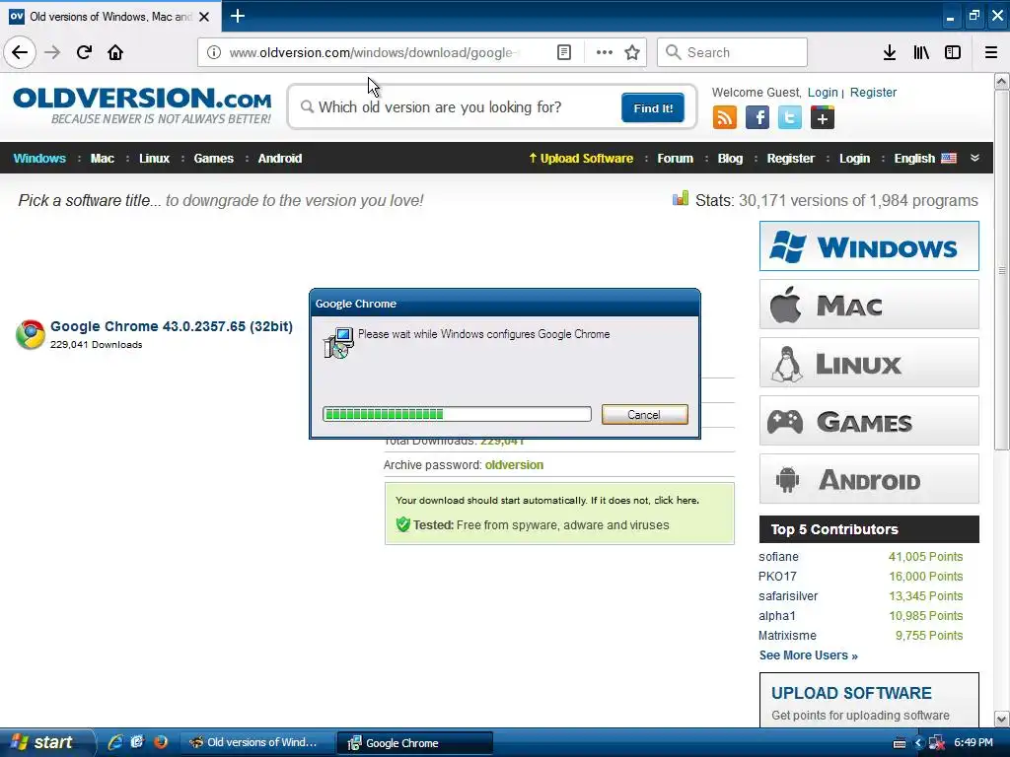Open the big Linux category banner
1010x757 pixels.
(869, 363)
